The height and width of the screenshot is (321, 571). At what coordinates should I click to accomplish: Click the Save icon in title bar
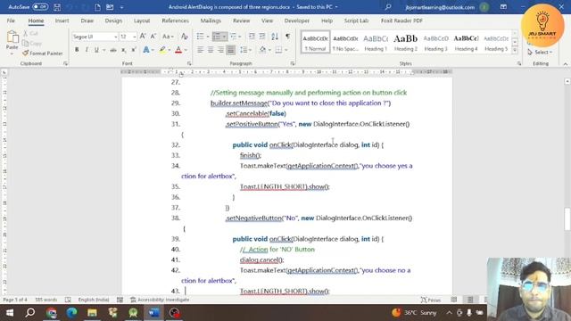[57, 7]
